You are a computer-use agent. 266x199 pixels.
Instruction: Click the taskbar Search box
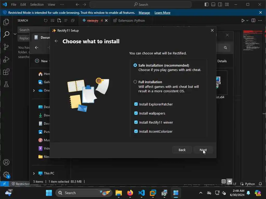[x=84, y=193]
